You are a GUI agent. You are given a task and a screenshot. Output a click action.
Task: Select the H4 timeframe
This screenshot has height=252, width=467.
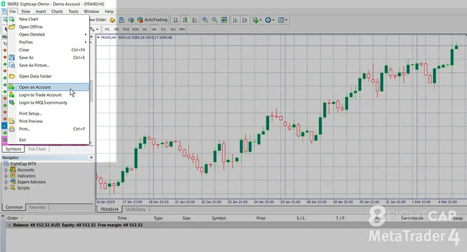click(x=154, y=29)
